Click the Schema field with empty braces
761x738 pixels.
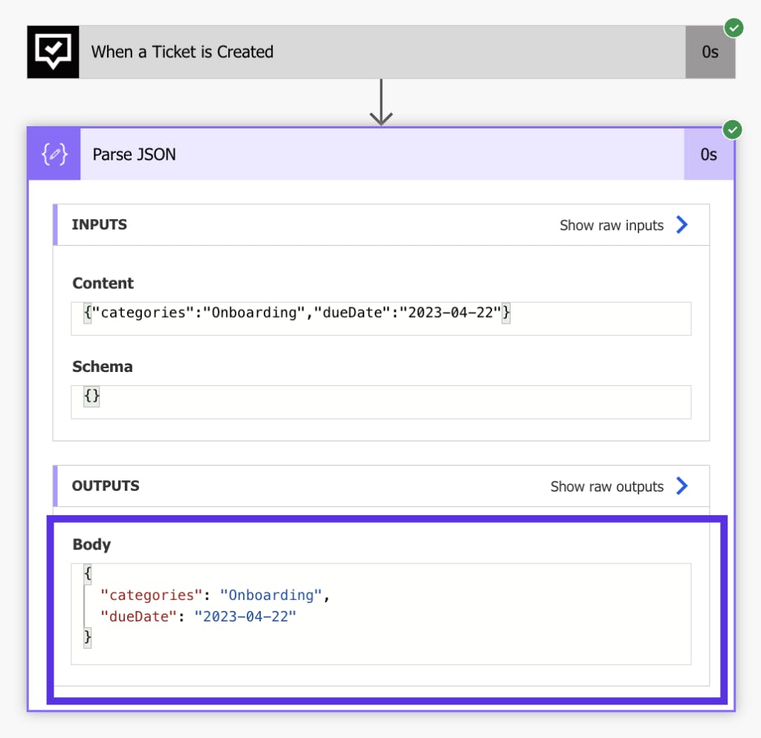(x=380, y=402)
